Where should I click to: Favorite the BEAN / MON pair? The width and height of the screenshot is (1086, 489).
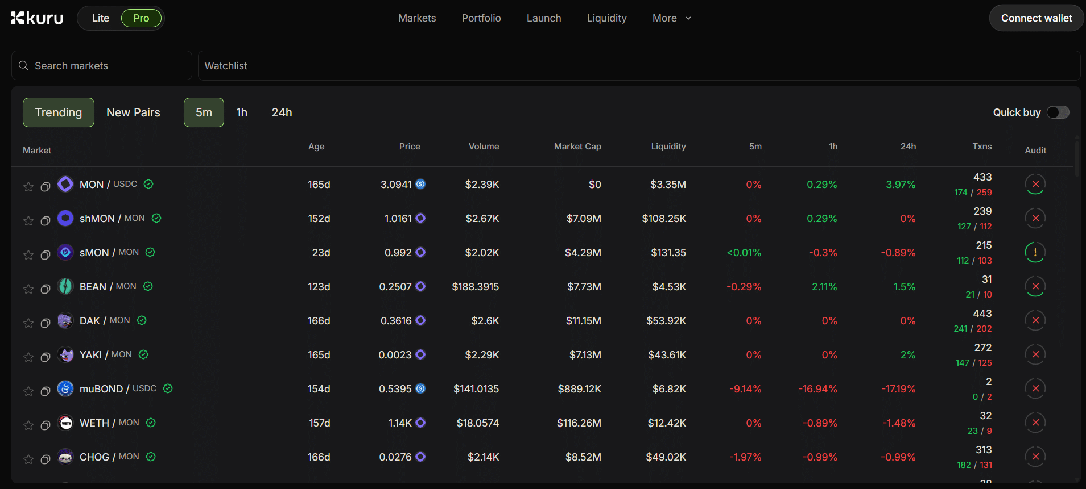[x=28, y=289]
